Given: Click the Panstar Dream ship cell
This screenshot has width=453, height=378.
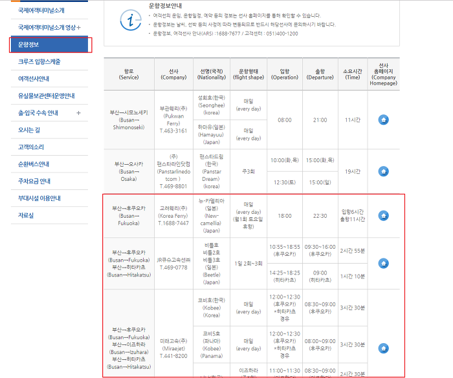Looking at the screenshot, I should (212, 171).
